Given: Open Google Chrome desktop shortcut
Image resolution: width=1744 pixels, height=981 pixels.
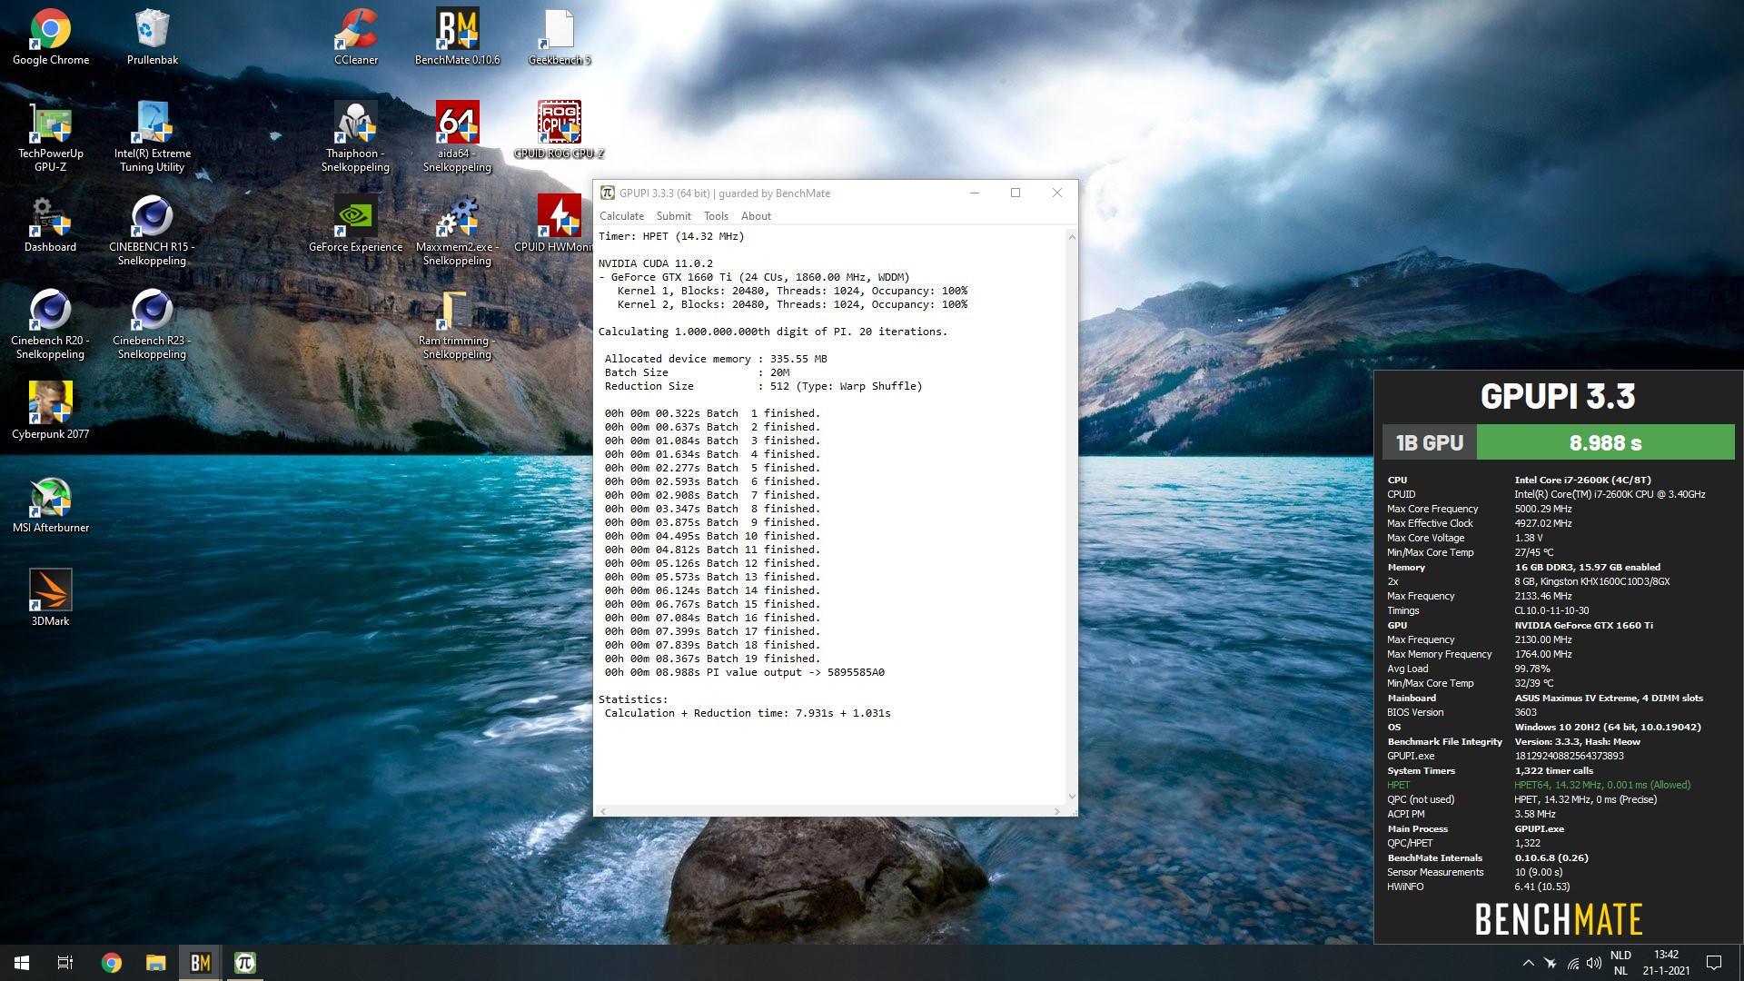Looking at the screenshot, I should tap(51, 38).
